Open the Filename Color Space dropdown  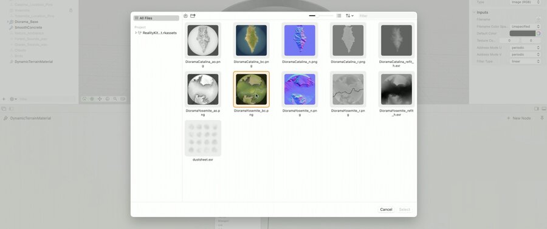(x=525, y=27)
